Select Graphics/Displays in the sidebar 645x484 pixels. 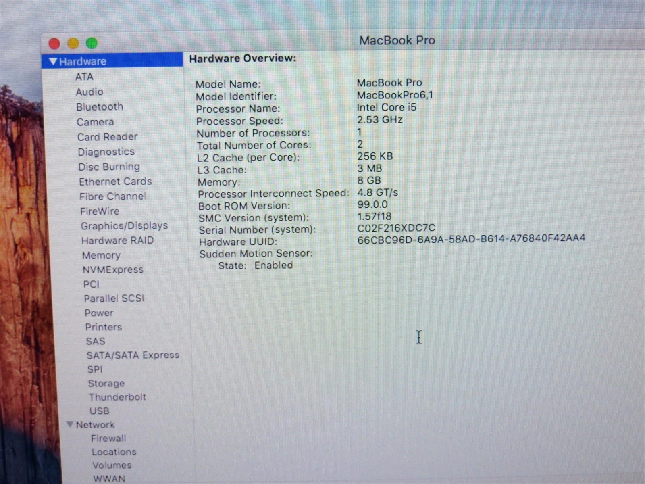coord(124,226)
